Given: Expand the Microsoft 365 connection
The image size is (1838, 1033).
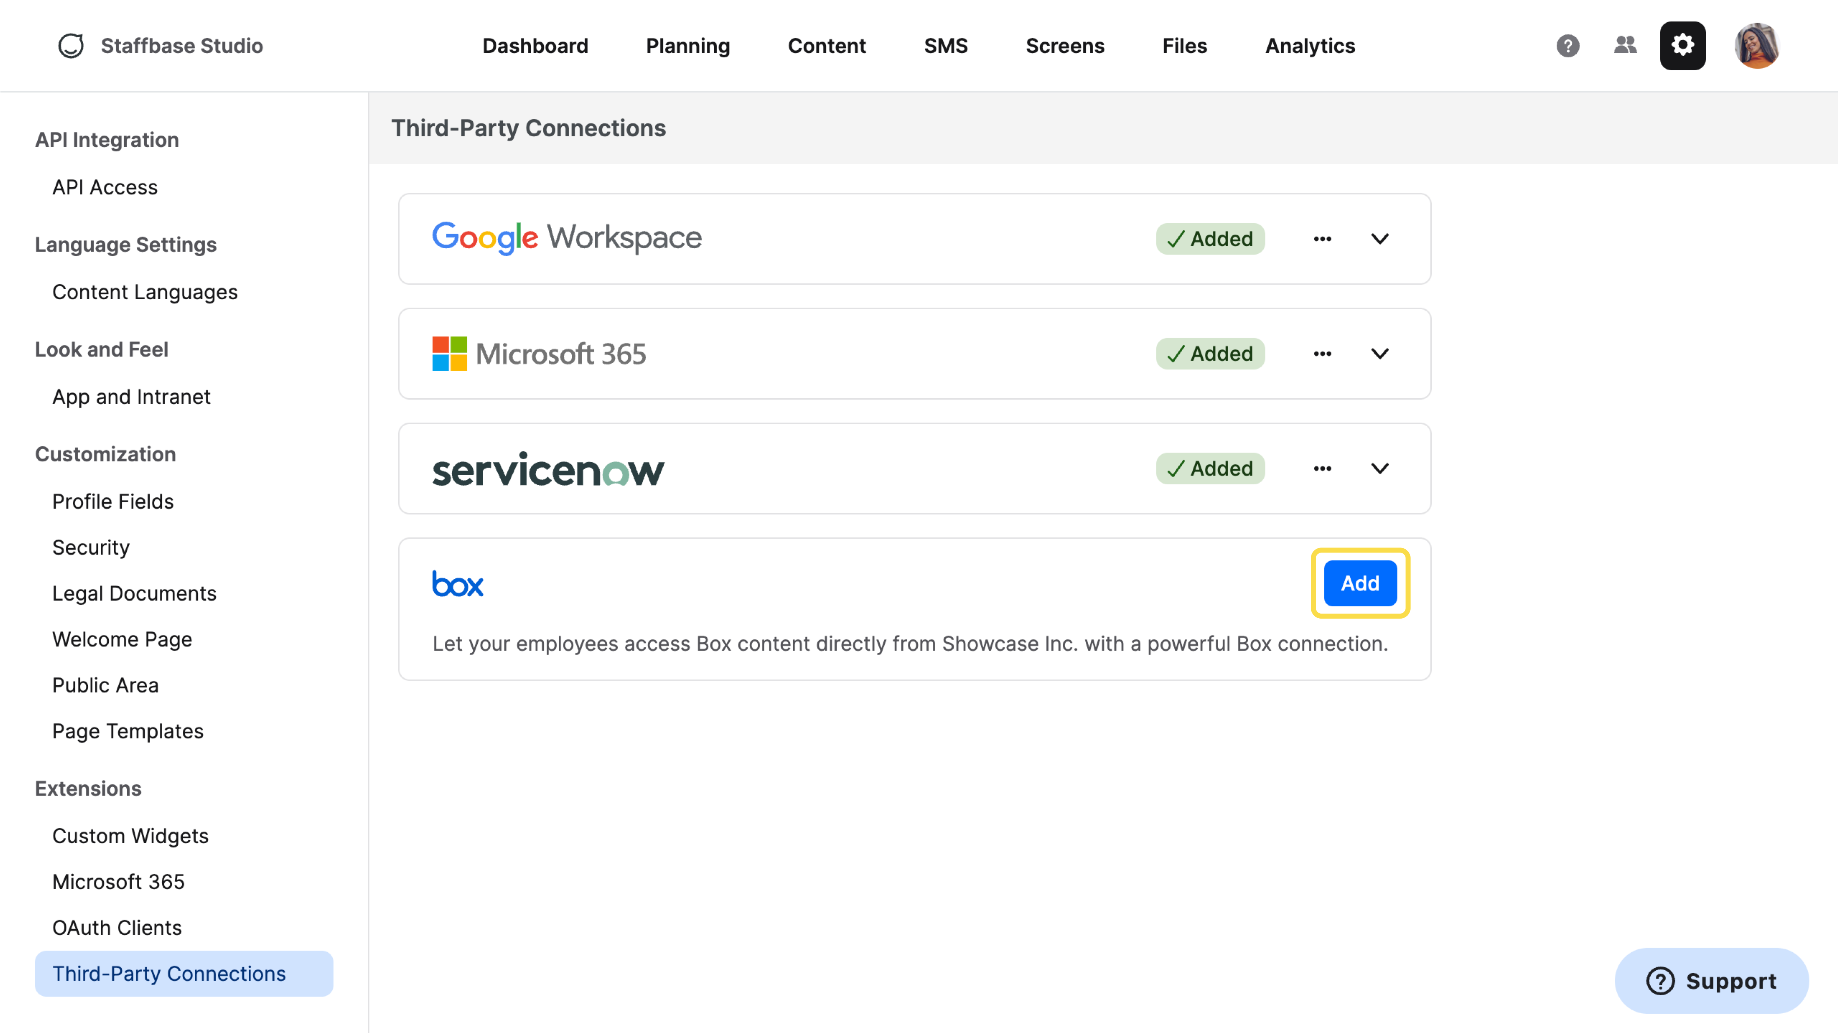Looking at the screenshot, I should coord(1380,354).
